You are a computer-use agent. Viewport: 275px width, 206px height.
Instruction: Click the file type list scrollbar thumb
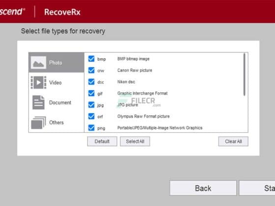coord(244,75)
